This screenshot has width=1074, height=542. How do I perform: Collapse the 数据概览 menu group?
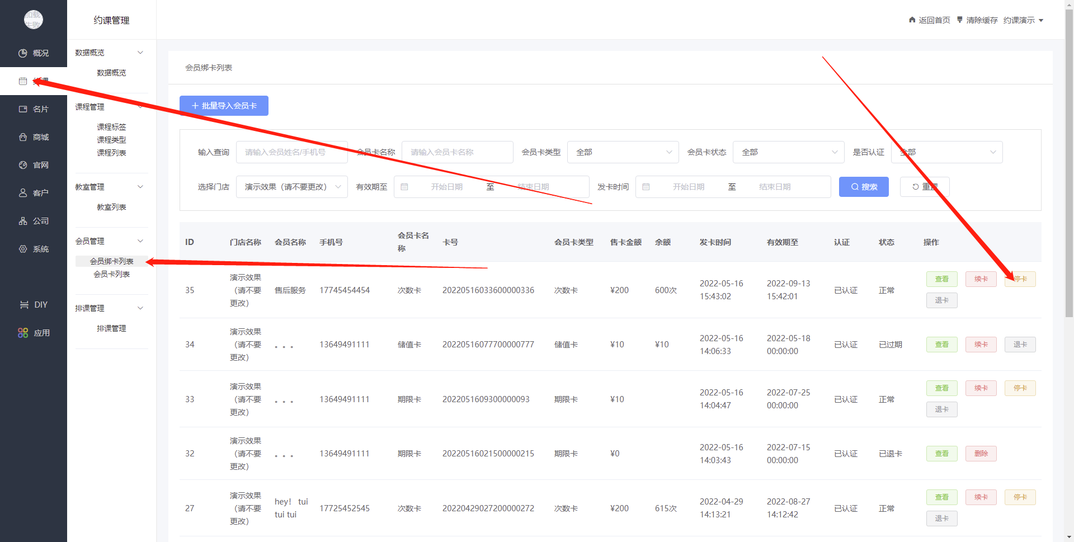click(140, 53)
